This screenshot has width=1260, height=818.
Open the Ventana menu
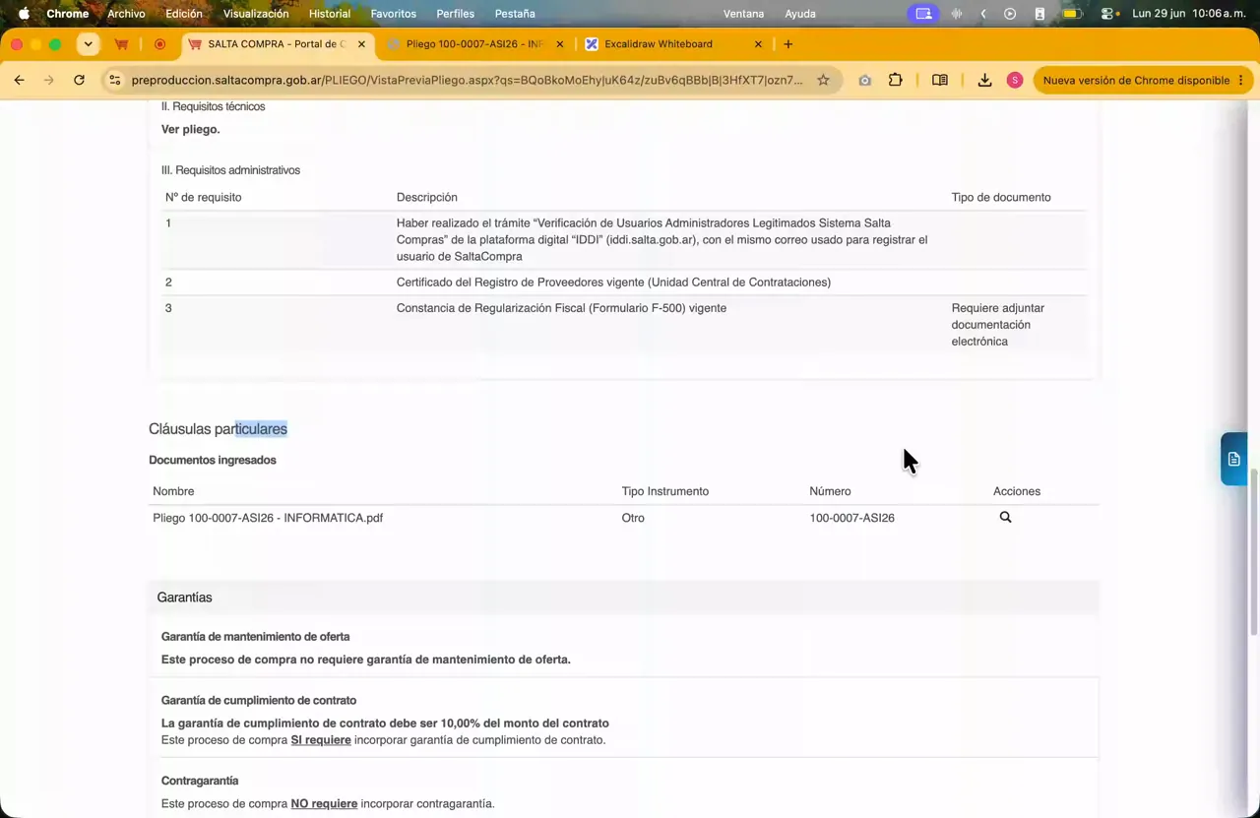click(x=743, y=14)
